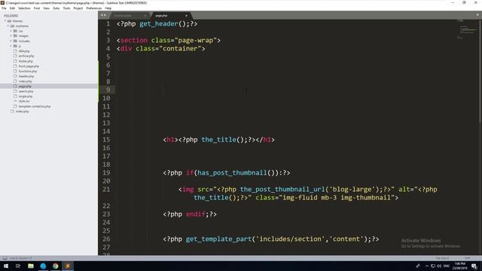482x271 pixels.
Task: Click the editor vertical scrollbar
Action: (480, 72)
